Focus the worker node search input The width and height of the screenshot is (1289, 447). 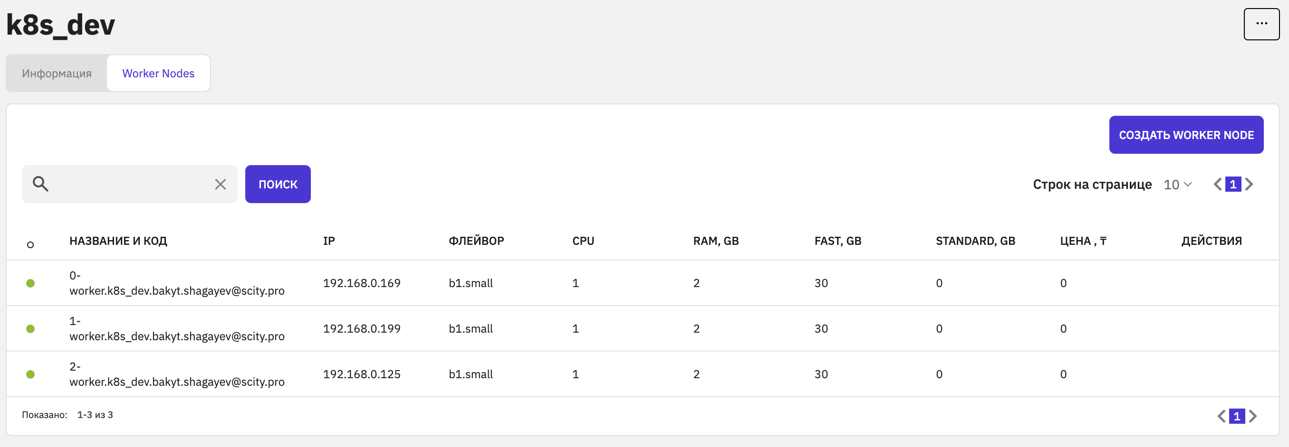(x=130, y=184)
